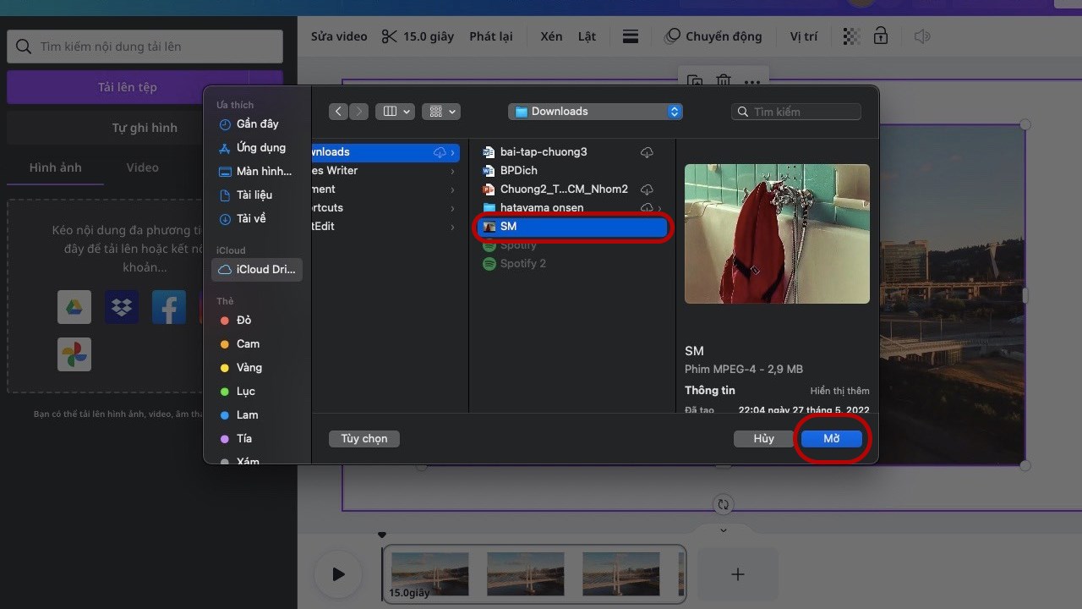Viewport: 1082px width, 609px height.
Task: Select iCloud Drive in sidebar
Action: (x=257, y=269)
